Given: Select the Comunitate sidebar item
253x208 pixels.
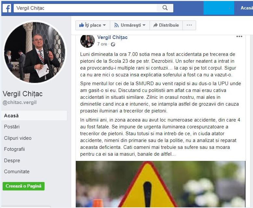Looking at the screenshot, I should click(17, 172).
